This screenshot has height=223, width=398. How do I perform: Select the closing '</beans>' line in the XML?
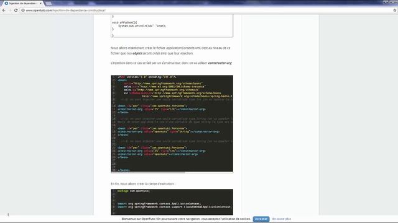point(124,170)
